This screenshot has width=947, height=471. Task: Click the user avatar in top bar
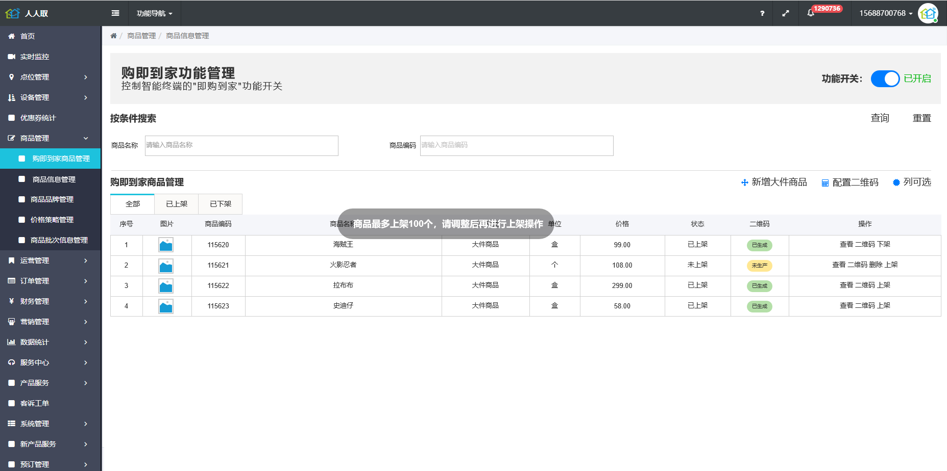coord(928,13)
